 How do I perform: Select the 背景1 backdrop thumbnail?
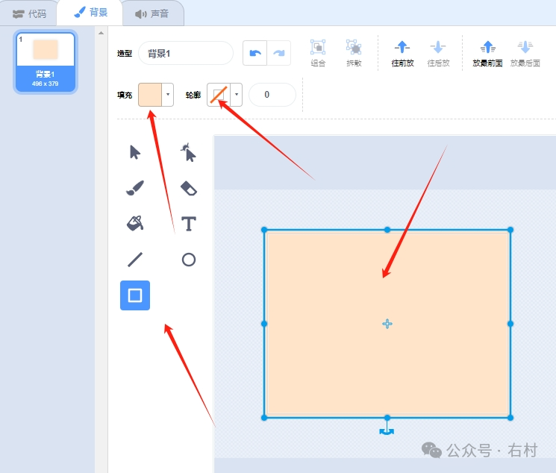(46, 61)
